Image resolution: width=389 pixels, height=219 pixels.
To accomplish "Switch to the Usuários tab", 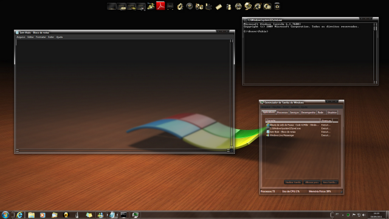I will [332, 113].
